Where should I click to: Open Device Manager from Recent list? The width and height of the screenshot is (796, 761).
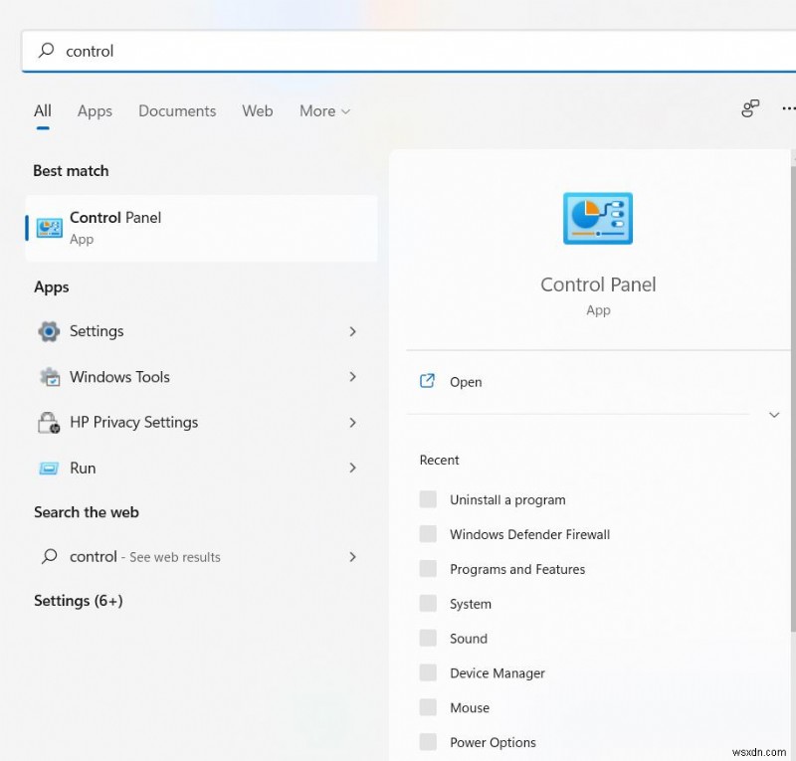[x=497, y=672]
